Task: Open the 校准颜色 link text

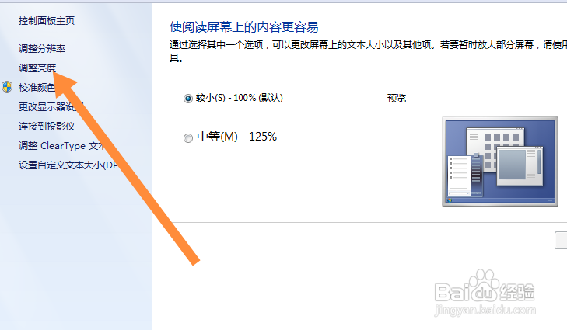Action: click(37, 88)
